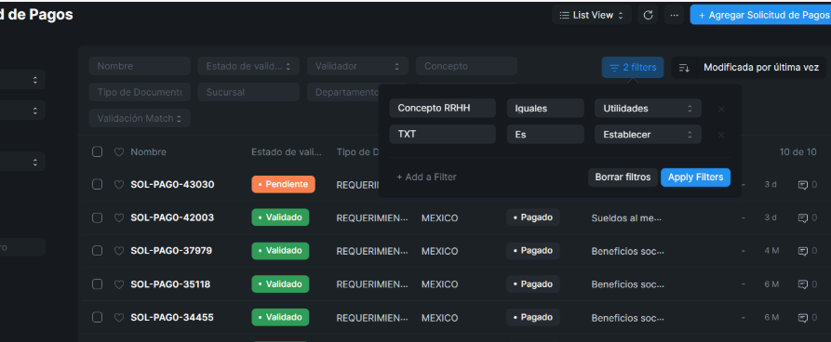
Task: Select checkbox for SOL-PAGO-35118
Action: (x=97, y=284)
